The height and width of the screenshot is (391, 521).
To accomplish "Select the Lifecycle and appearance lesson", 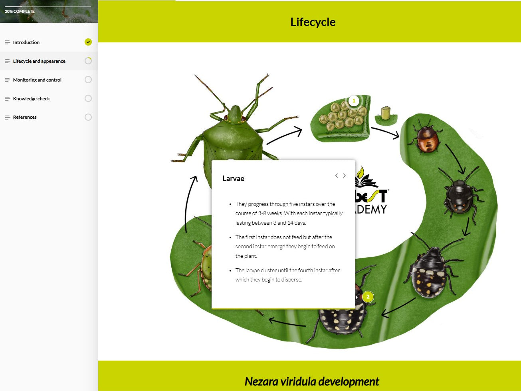I will click(39, 61).
